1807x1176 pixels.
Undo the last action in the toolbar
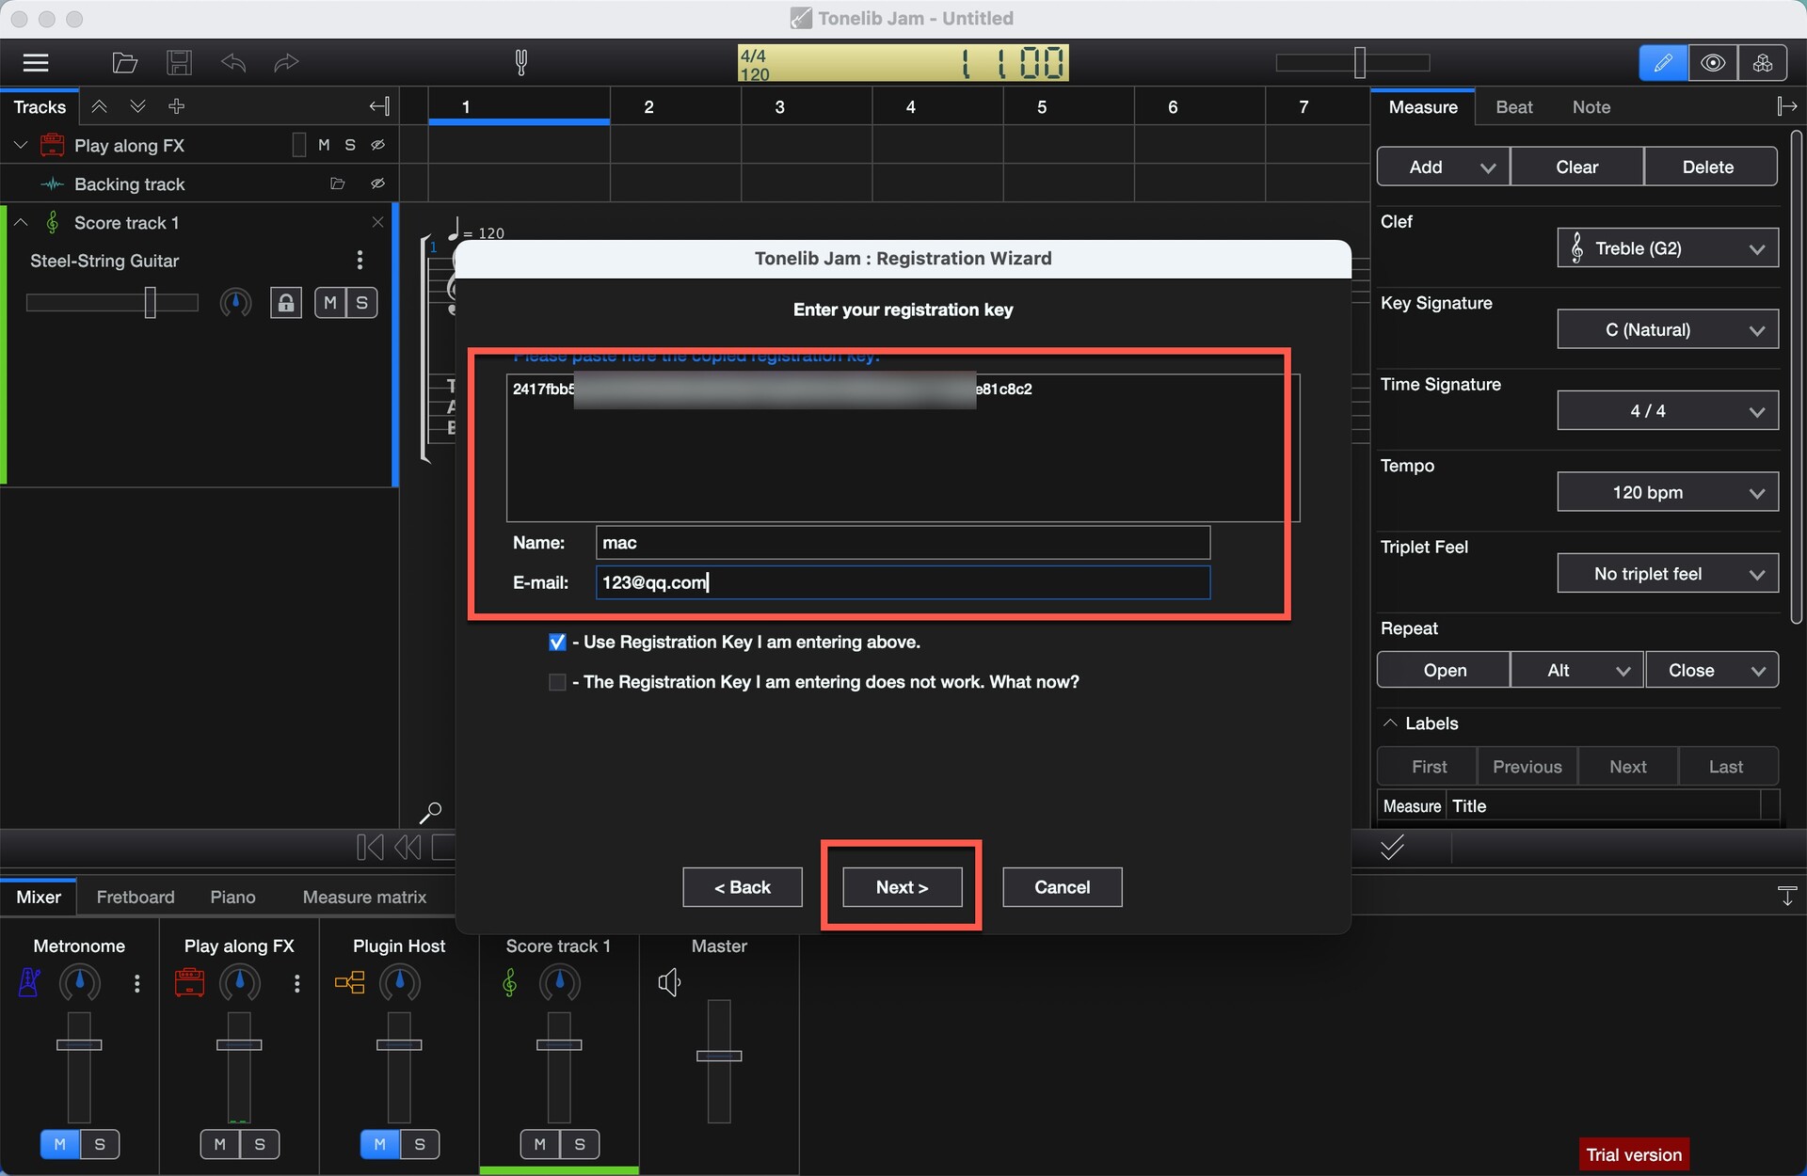click(x=233, y=63)
